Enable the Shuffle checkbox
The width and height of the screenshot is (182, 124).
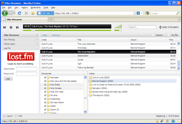(x=169, y=35)
